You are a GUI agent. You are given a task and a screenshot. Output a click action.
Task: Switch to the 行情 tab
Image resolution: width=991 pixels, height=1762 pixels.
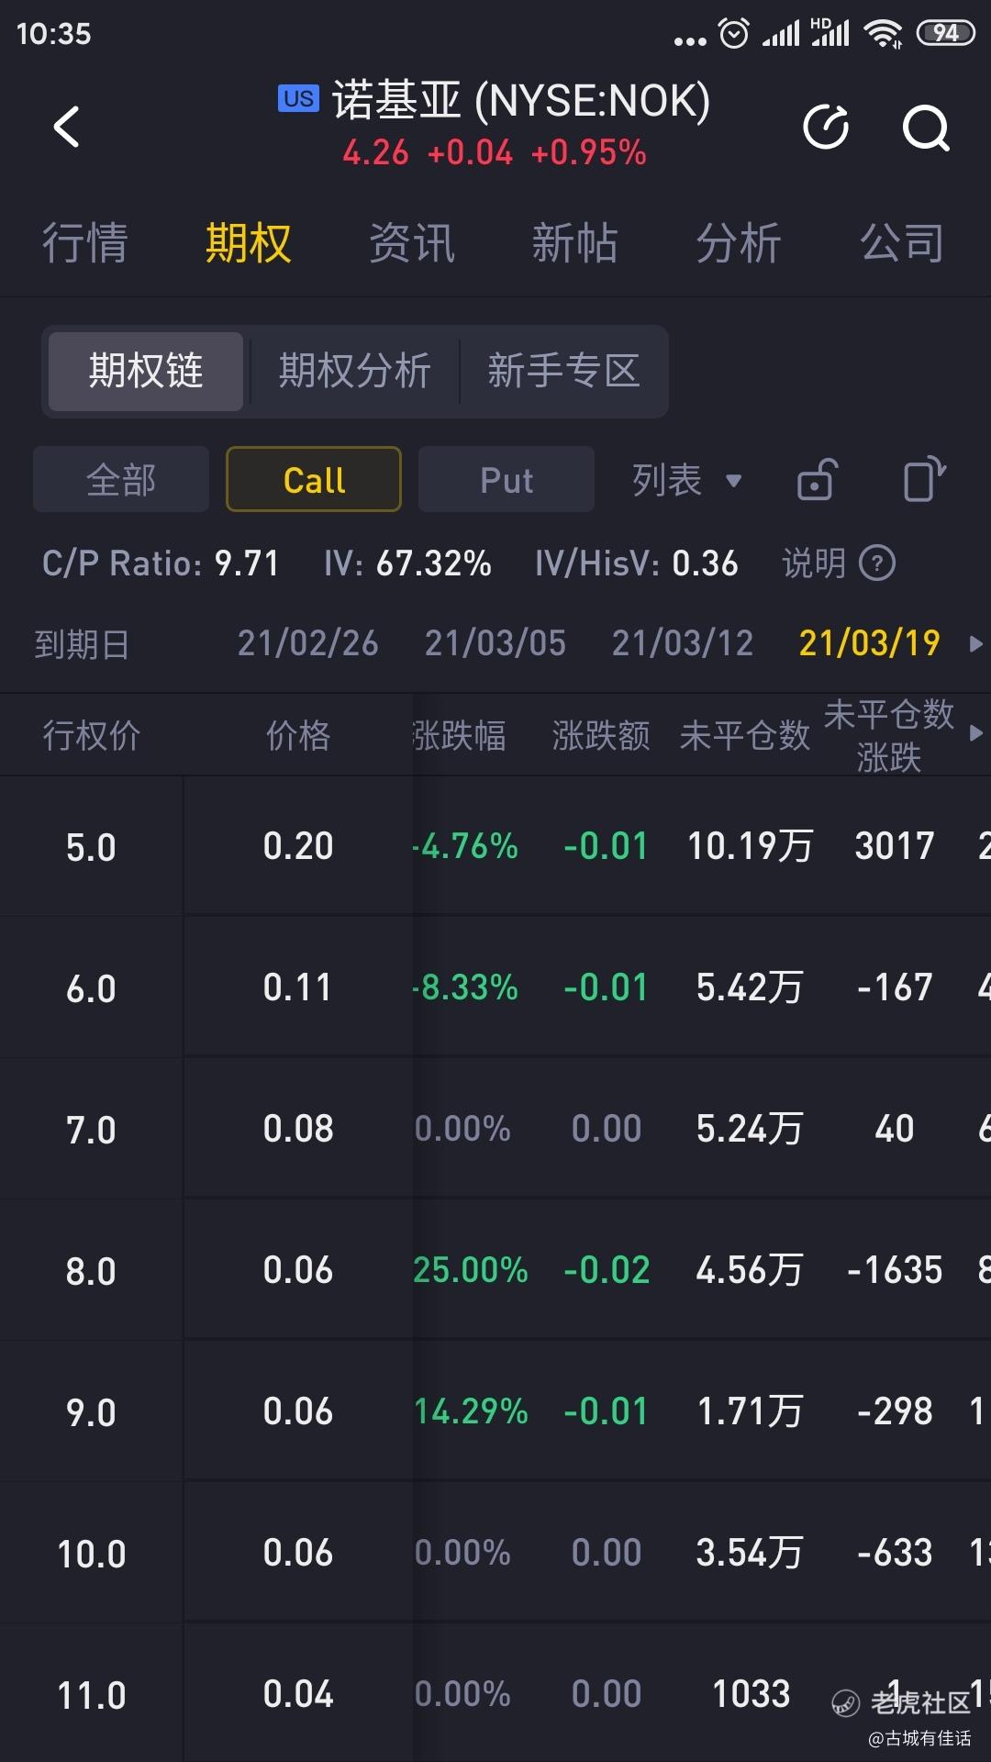(x=85, y=243)
